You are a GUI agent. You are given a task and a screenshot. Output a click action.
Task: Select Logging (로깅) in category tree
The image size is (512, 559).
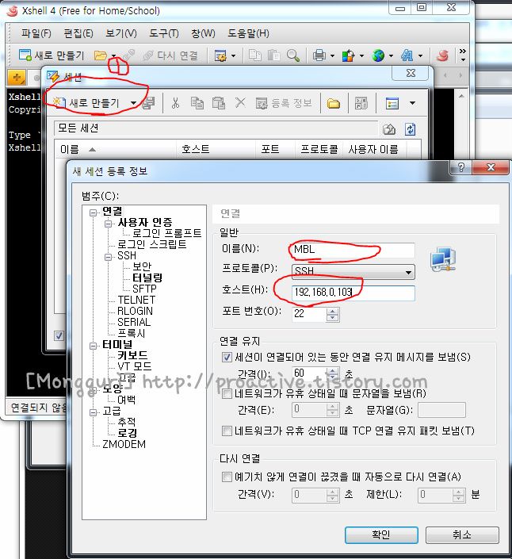(x=128, y=433)
